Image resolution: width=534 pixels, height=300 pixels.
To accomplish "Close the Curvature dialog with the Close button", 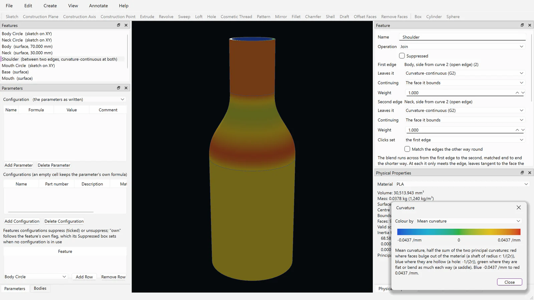I will point(509,282).
